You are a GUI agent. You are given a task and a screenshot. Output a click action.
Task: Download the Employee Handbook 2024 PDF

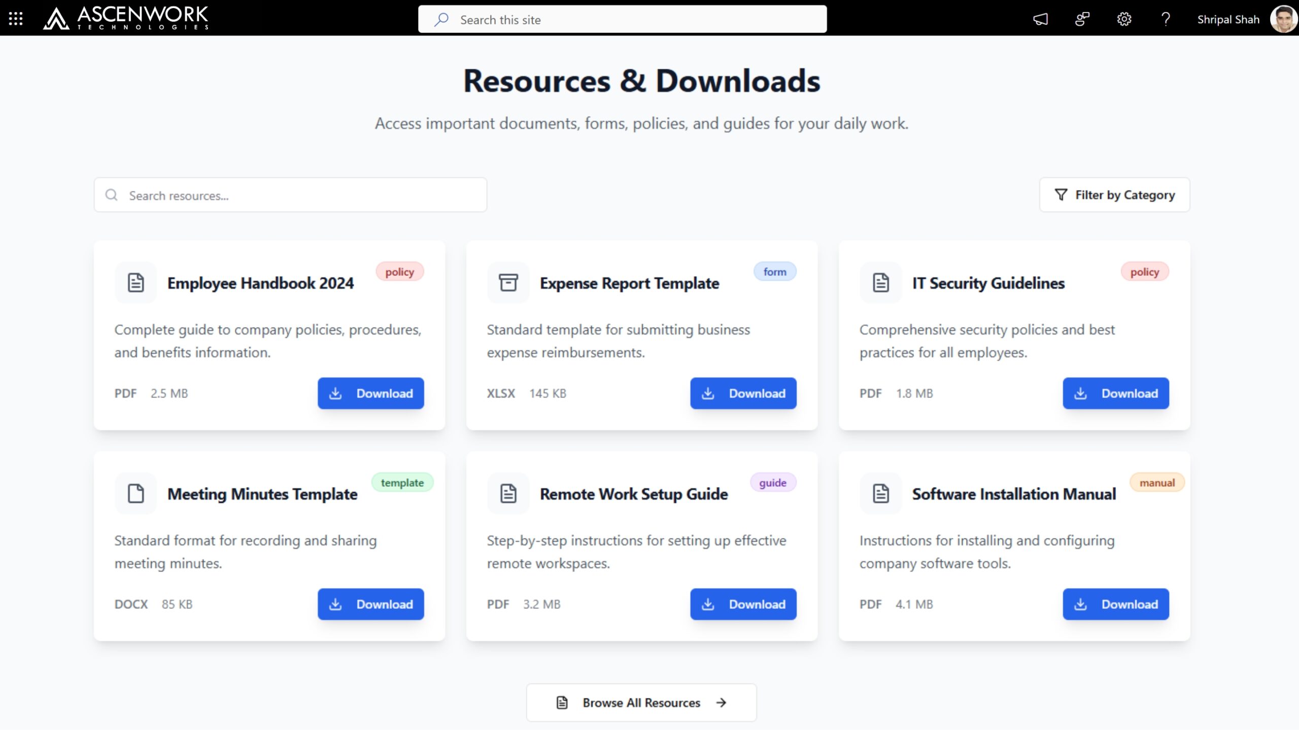370,393
